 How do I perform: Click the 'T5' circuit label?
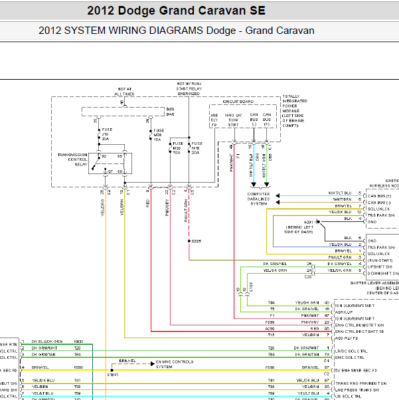[272, 309]
